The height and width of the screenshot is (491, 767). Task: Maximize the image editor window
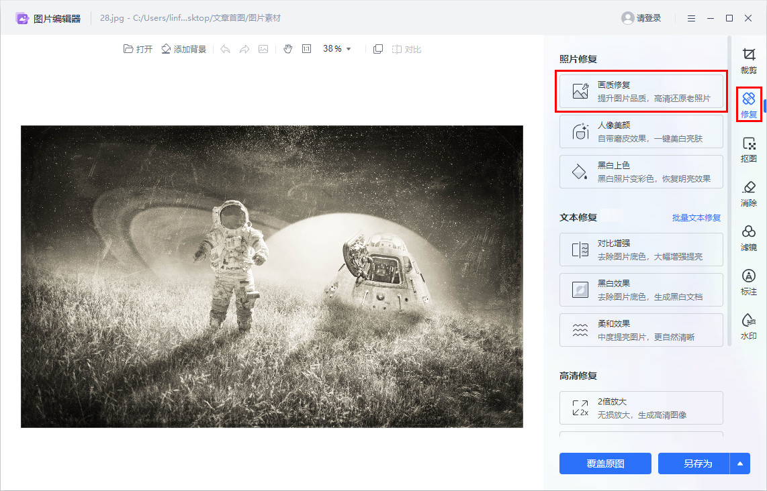click(x=729, y=18)
